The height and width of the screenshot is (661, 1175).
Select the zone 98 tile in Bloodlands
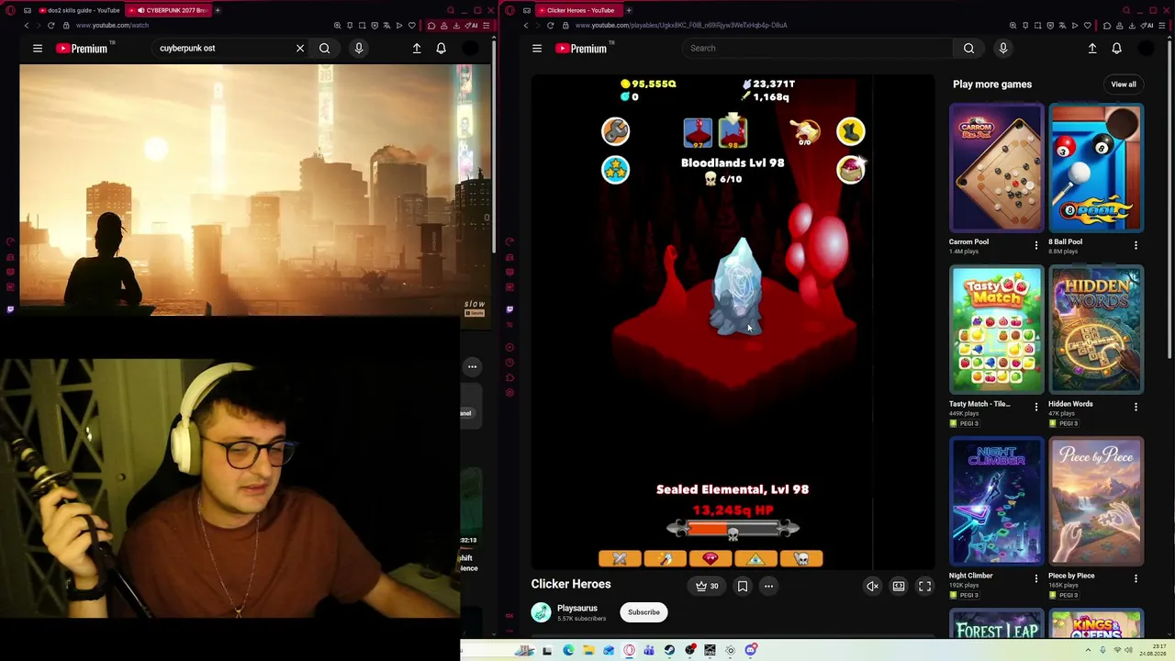733,133
